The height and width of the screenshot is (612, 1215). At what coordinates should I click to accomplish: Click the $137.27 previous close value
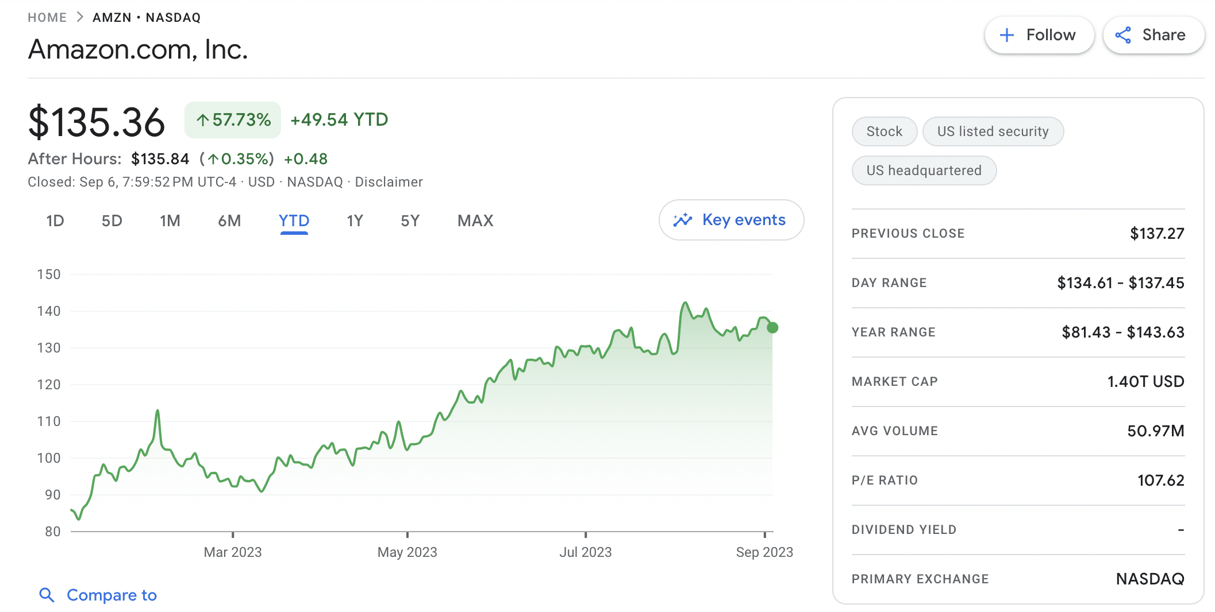click(x=1157, y=234)
